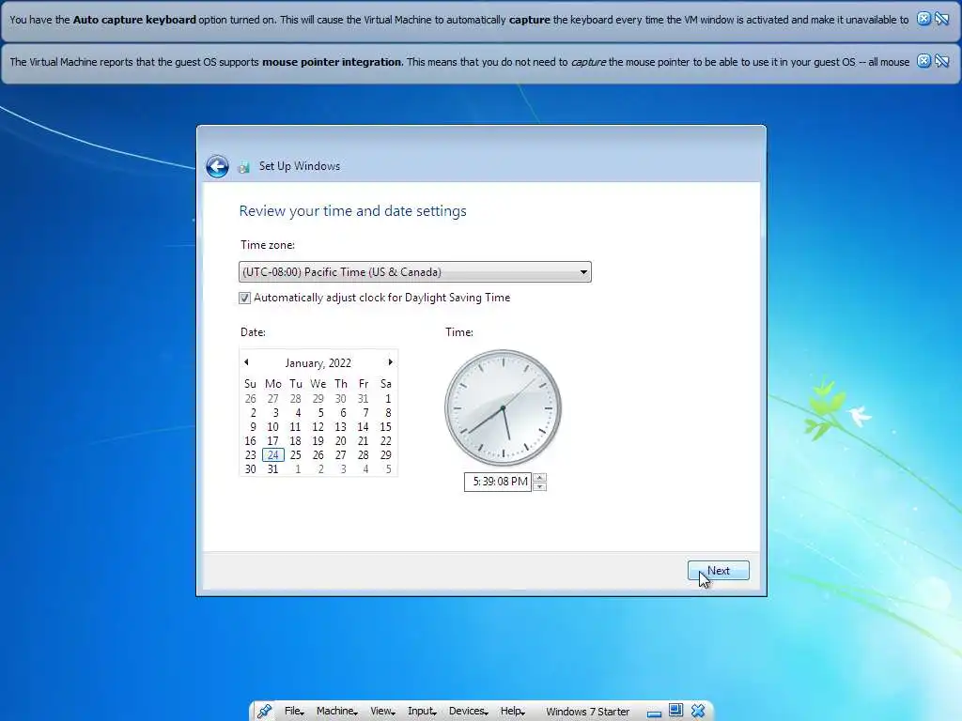Click the January, 2022 calendar header
This screenshot has height=721, width=962.
point(318,363)
